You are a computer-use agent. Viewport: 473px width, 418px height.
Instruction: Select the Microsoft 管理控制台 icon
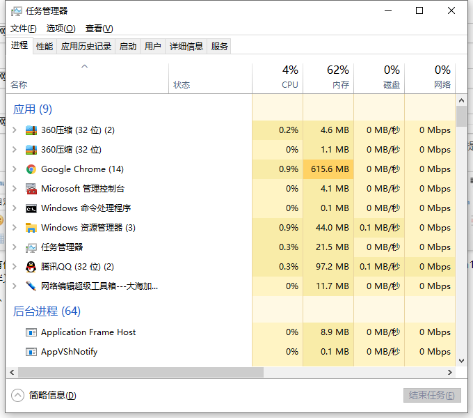31,189
